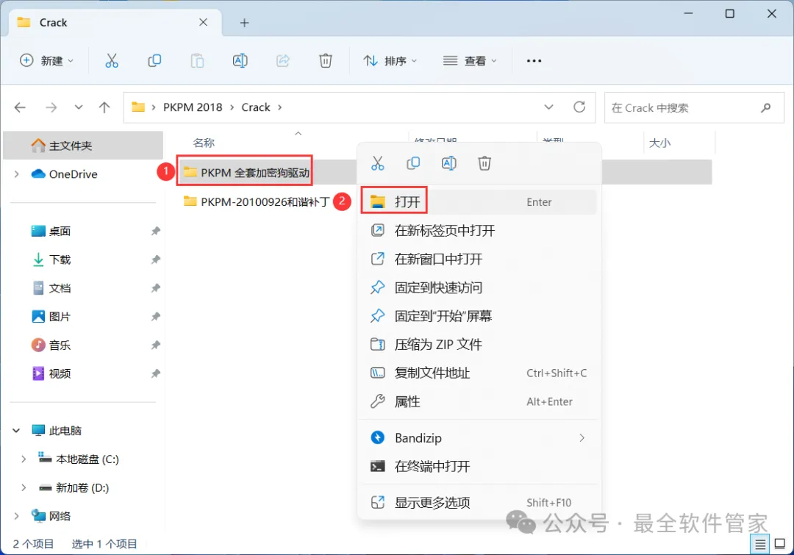The image size is (794, 555).
Task: Sort by the 大小 column header
Action: coord(659,143)
